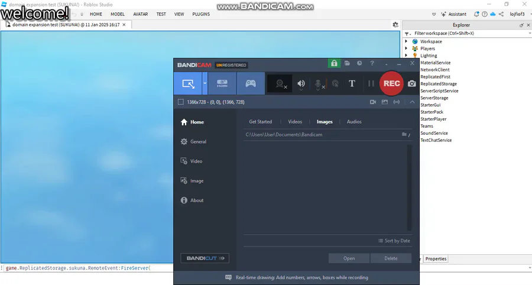
Task: Select ServerScriptService in Explorer
Action: 439,91
